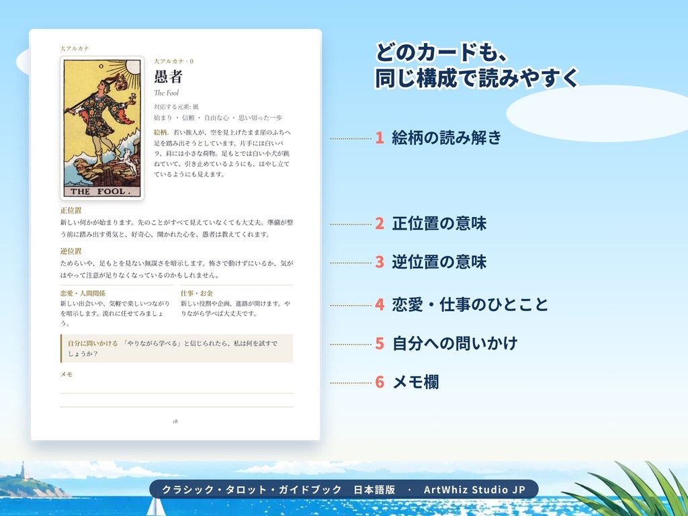Image resolution: width=688 pixels, height=516 pixels.
Task: Click callout 6 メモ欄
Action: pyautogui.click(x=406, y=382)
